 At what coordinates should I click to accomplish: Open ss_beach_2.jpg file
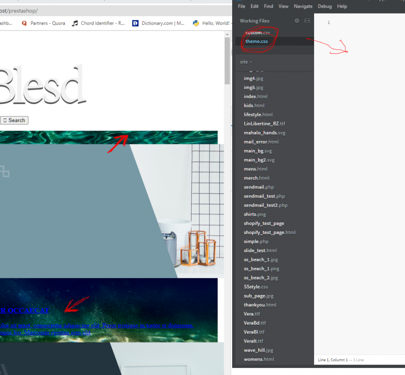[261, 278]
